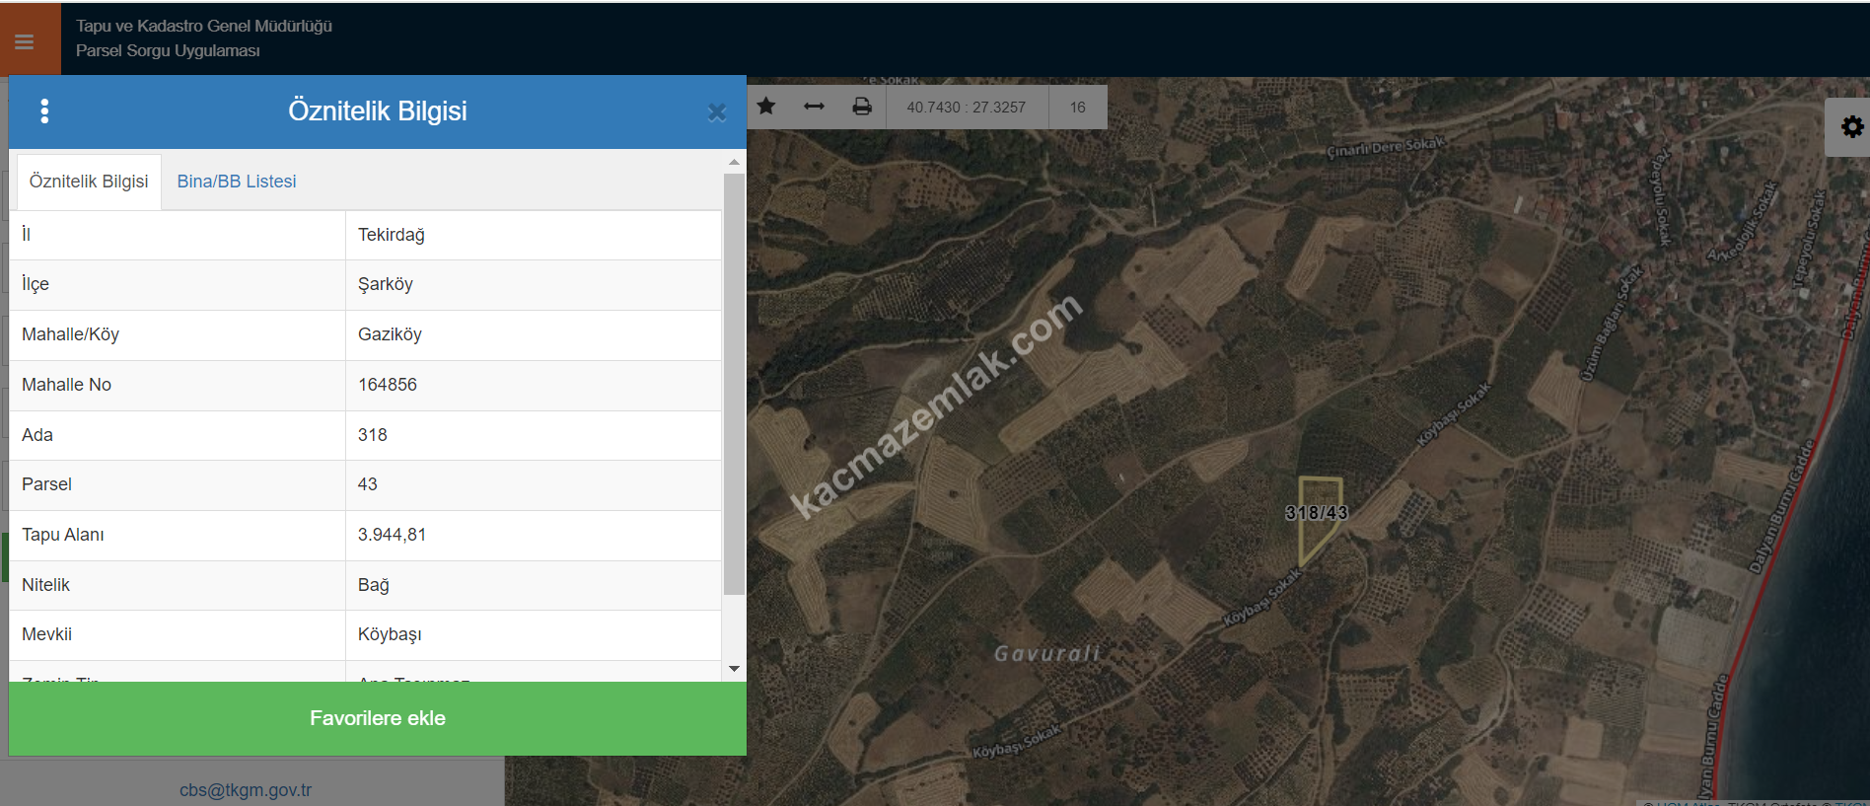Click the print icon
The height and width of the screenshot is (806, 1870).
(x=862, y=107)
